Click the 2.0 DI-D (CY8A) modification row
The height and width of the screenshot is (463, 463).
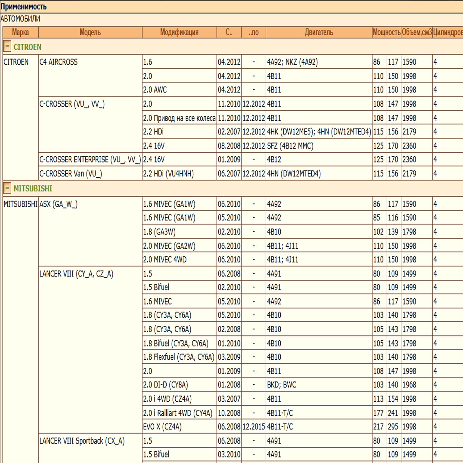pos(166,385)
